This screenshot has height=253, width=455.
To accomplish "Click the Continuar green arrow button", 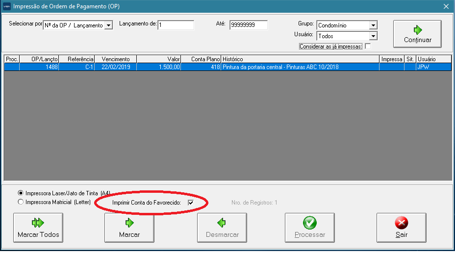I will point(417,34).
